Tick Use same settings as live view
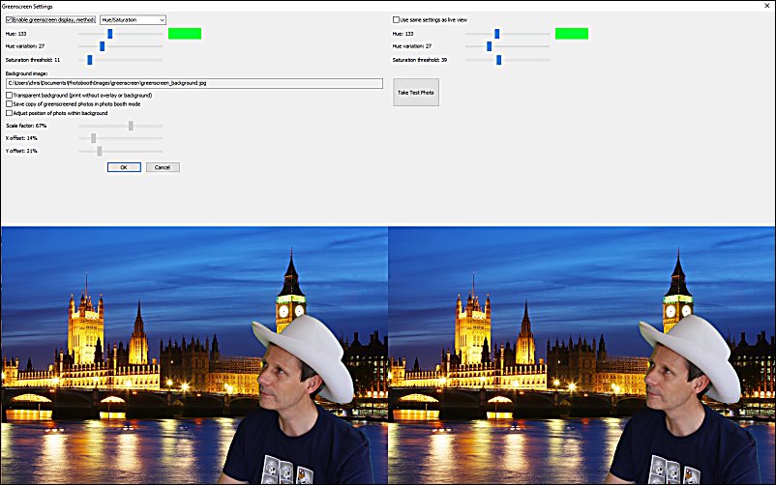Viewport: 776px width, 485px height. tap(396, 19)
